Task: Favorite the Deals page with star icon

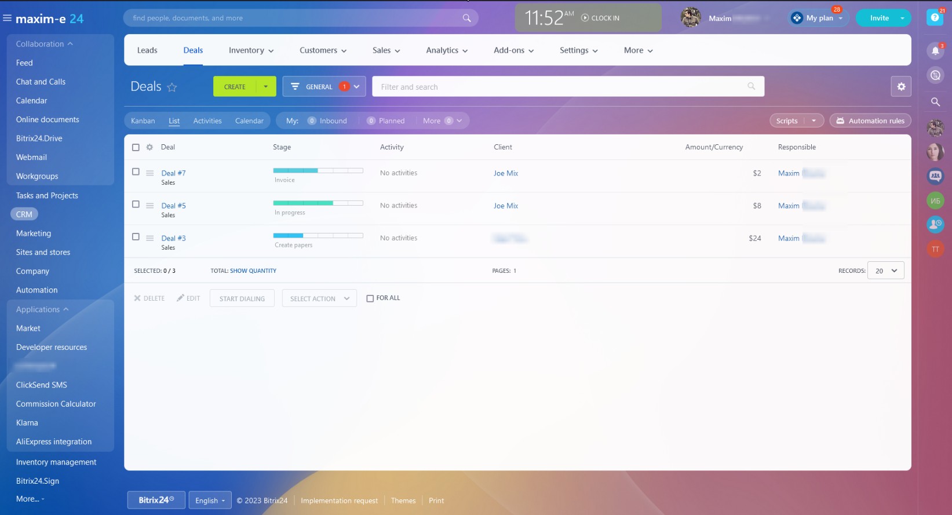Action: [172, 87]
